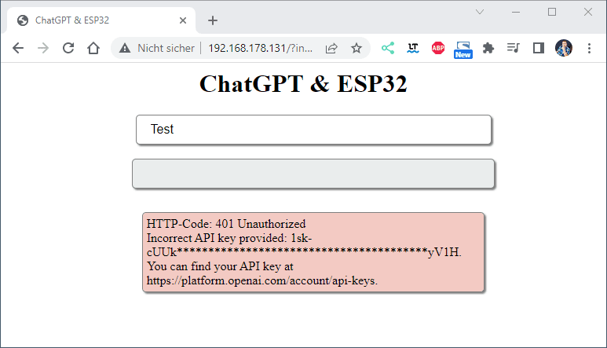Open the green share extension icon
This screenshot has width=607, height=348.
(x=388, y=48)
